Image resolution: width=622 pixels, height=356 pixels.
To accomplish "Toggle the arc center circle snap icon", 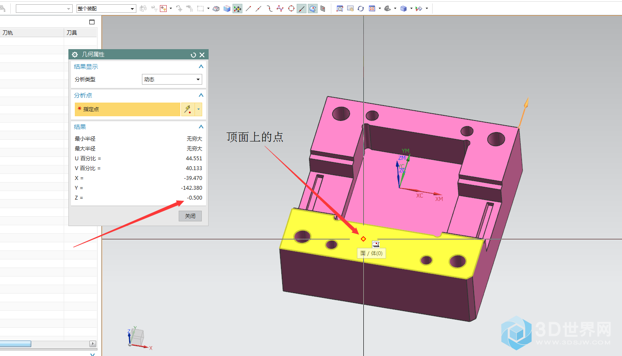I will pos(291,9).
